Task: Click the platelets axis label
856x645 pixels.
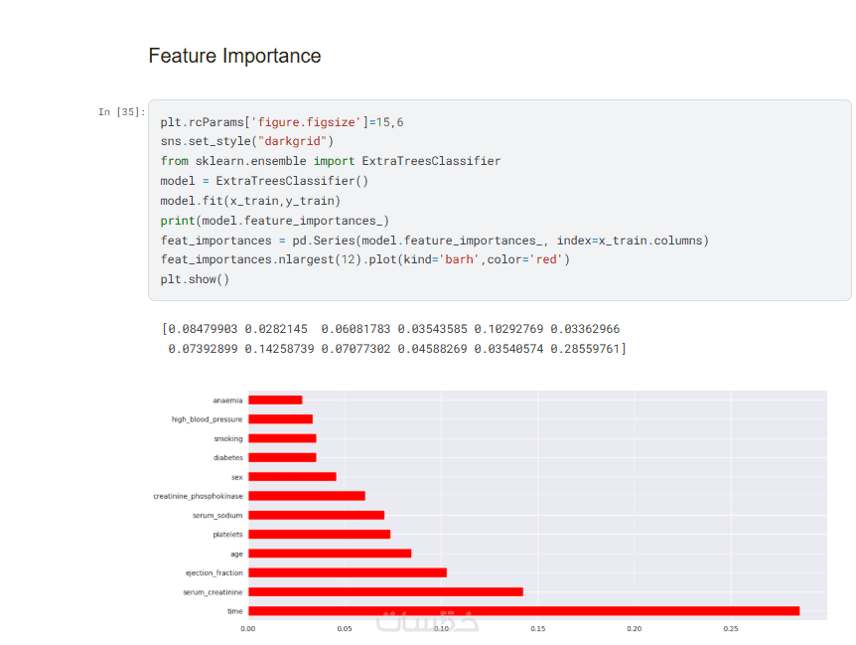Action: 226,535
